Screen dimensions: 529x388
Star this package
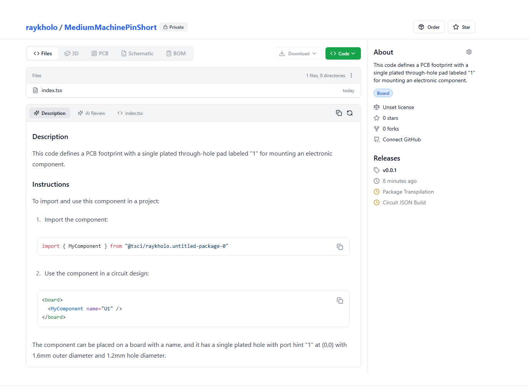click(461, 27)
